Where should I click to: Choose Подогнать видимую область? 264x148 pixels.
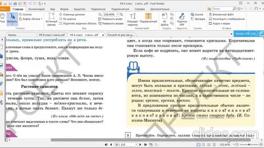(78, 23)
